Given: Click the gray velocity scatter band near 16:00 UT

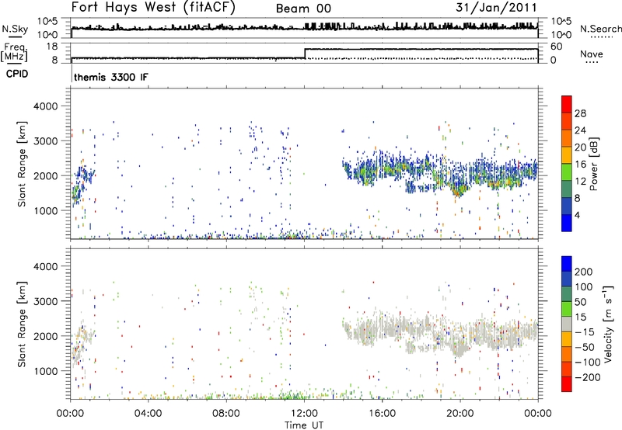Looking at the screenshot, I should [x=383, y=327].
